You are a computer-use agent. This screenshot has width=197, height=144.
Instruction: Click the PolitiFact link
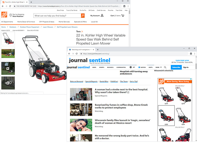(x=114, y=81)
